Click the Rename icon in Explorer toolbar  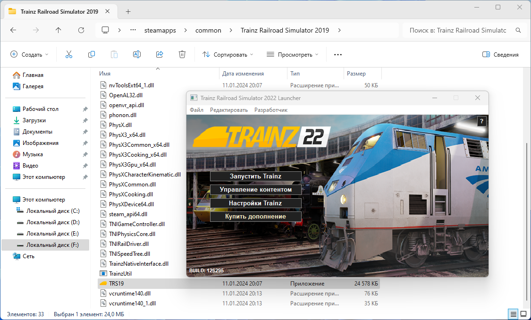[x=137, y=55]
